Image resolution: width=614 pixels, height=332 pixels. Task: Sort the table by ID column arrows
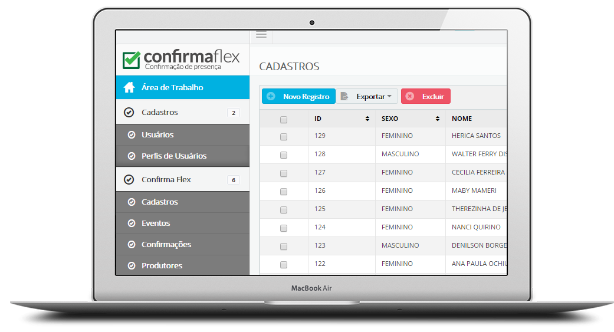(x=367, y=119)
